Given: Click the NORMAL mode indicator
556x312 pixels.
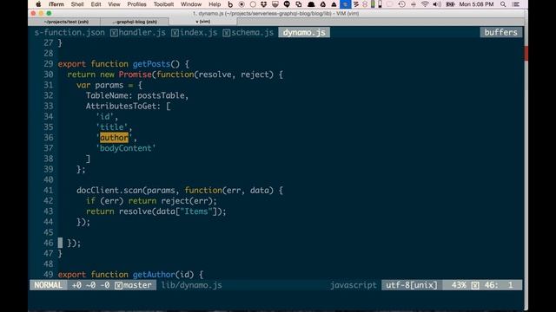Looking at the screenshot, I should click(49, 285).
